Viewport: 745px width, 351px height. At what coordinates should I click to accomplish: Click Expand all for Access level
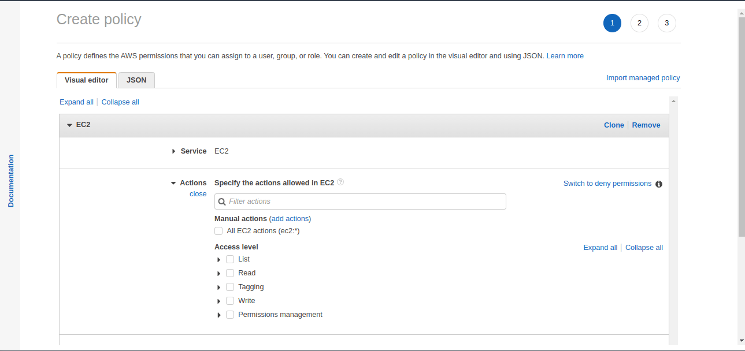(601, 248)
